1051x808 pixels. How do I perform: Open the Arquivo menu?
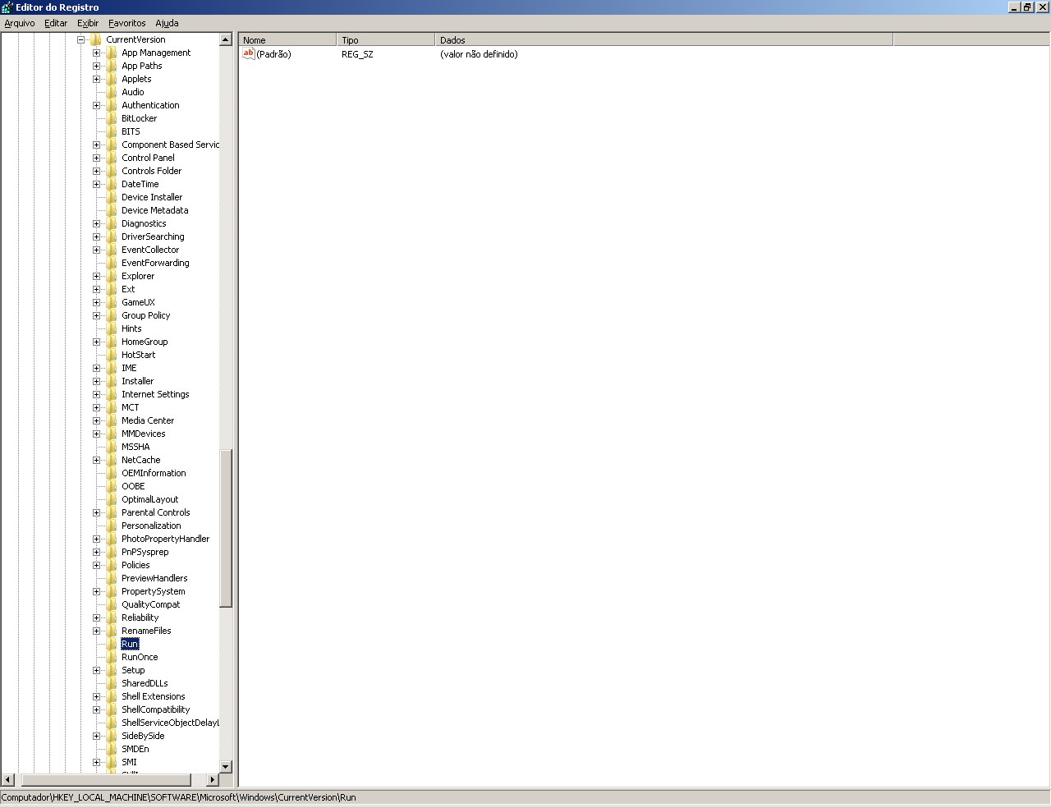coord(20,23)
